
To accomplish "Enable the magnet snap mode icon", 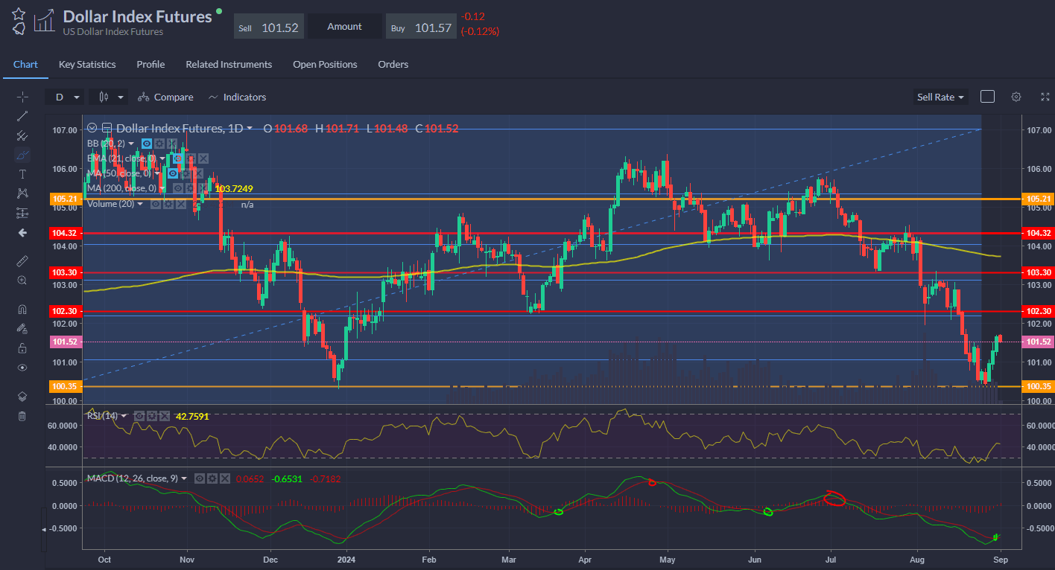I will point(22,310).
